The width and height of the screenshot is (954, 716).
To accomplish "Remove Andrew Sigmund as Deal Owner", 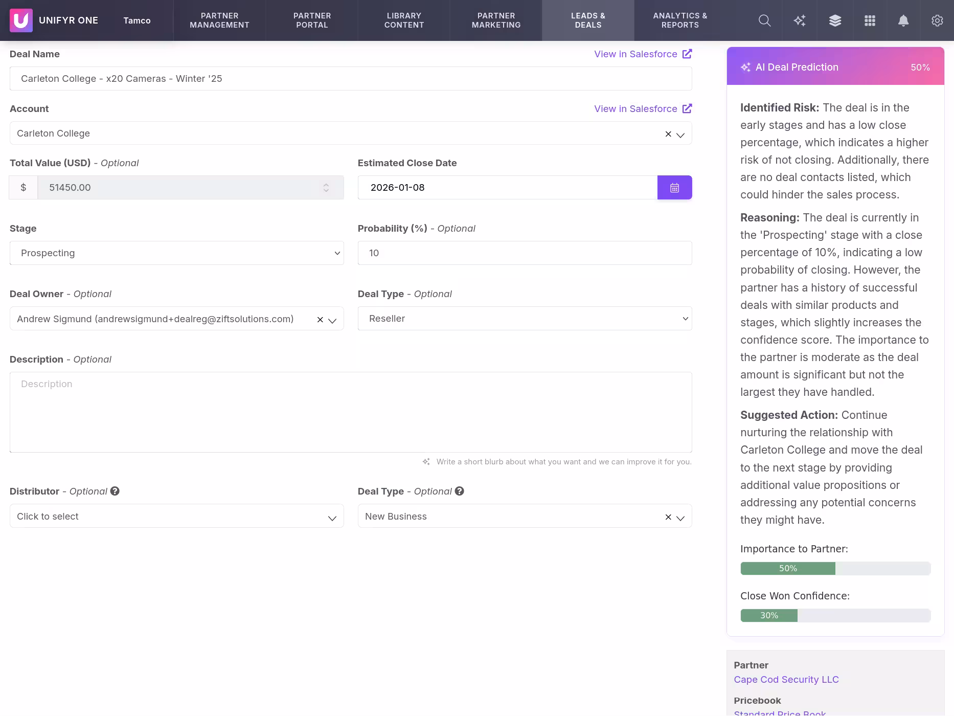I will click(320, 319).
